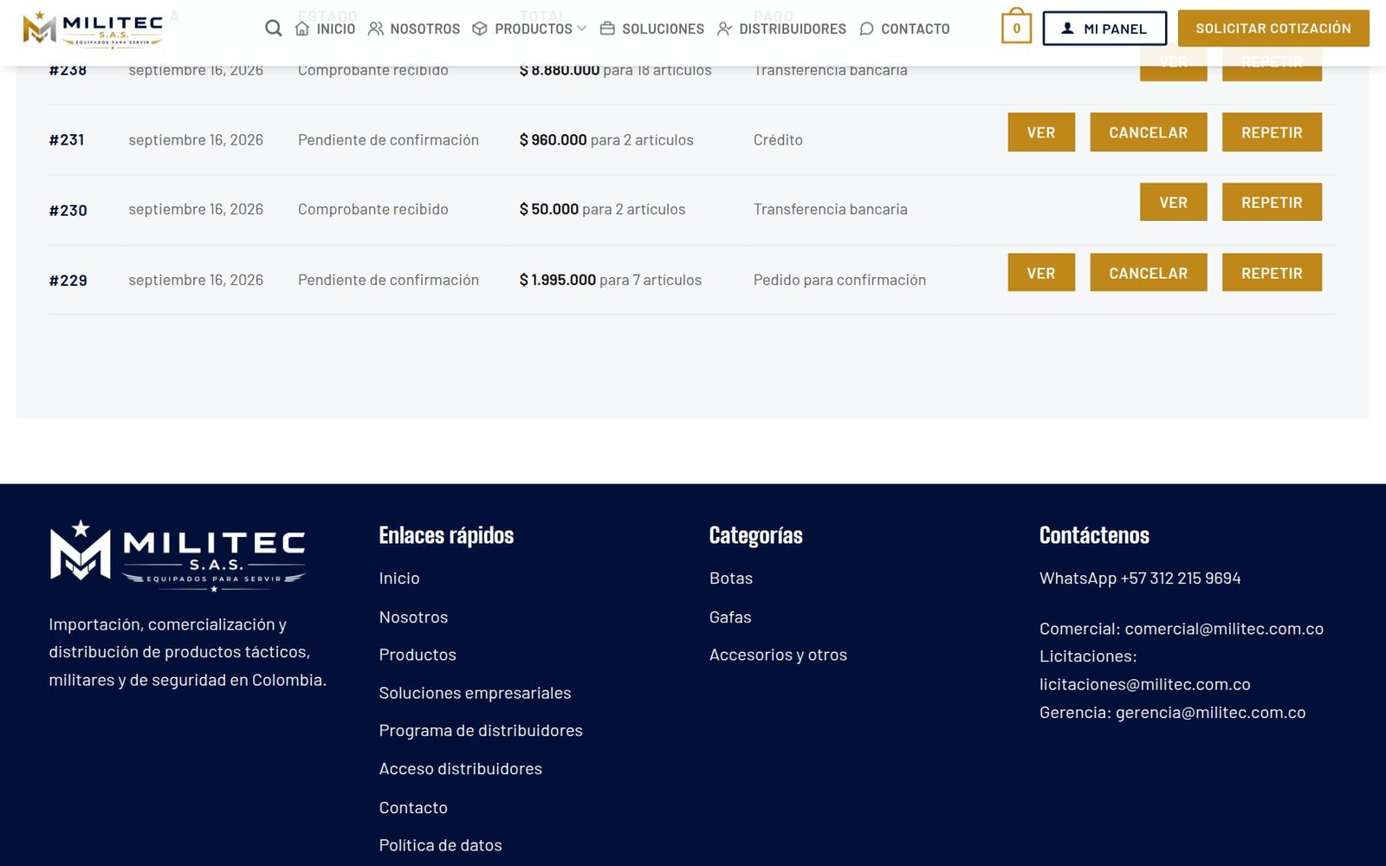Viewport: 1386px width, 866px height.
Task: Click footer link Nosotros
Action: [413, 617]
